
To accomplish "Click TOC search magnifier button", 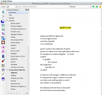I will 27,93.
